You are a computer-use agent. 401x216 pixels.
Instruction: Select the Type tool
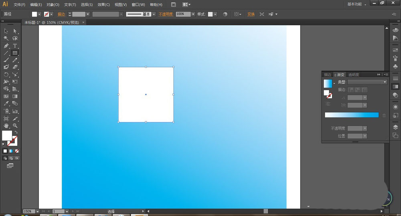pos(15,46)
